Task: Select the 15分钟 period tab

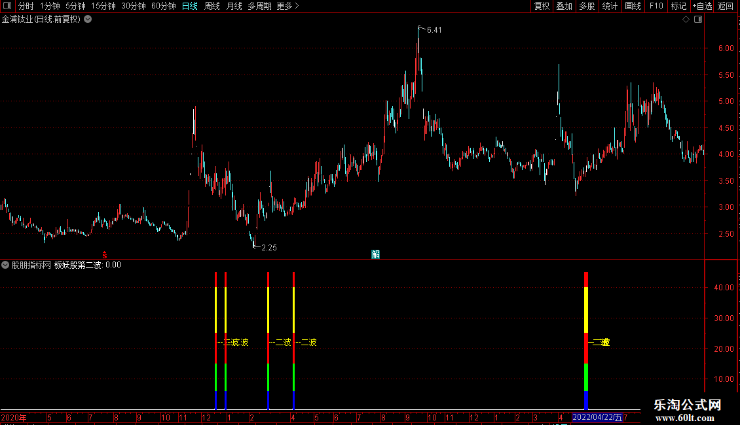Action: coord(103,6)
